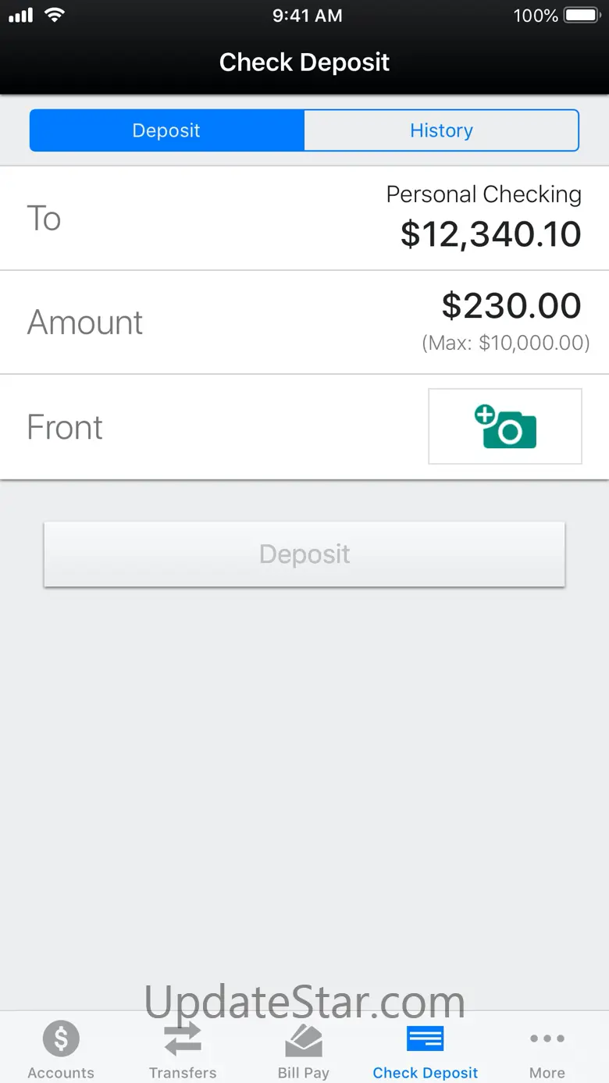Open the Accounts dollar icon
Image resolution: width=609 pixels, height=1083 pixels.
[x=61, y=1038]
